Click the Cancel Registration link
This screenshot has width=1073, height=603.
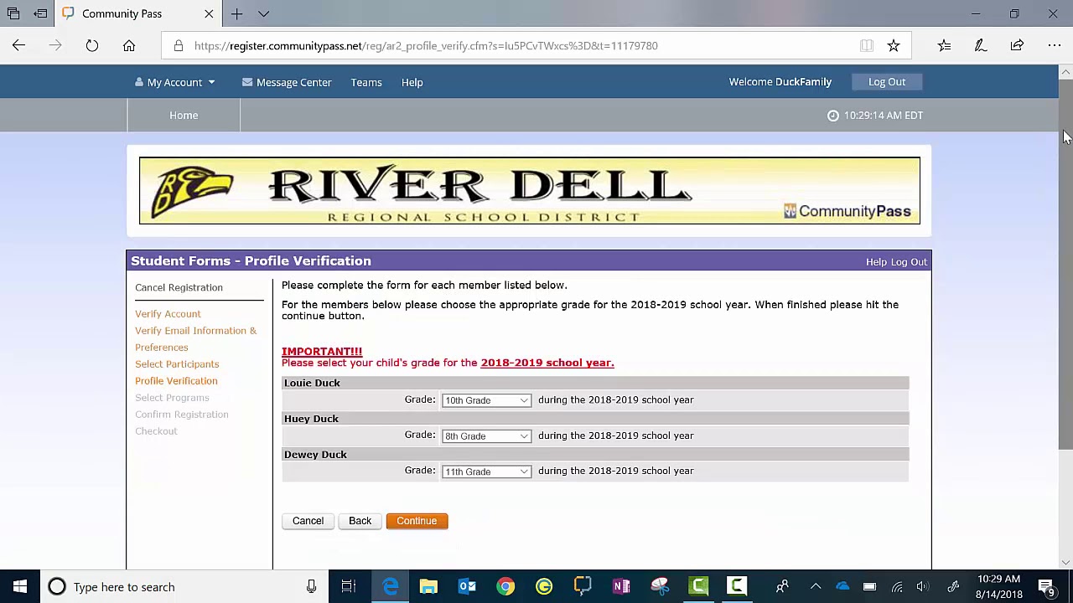tap(179, 287)
